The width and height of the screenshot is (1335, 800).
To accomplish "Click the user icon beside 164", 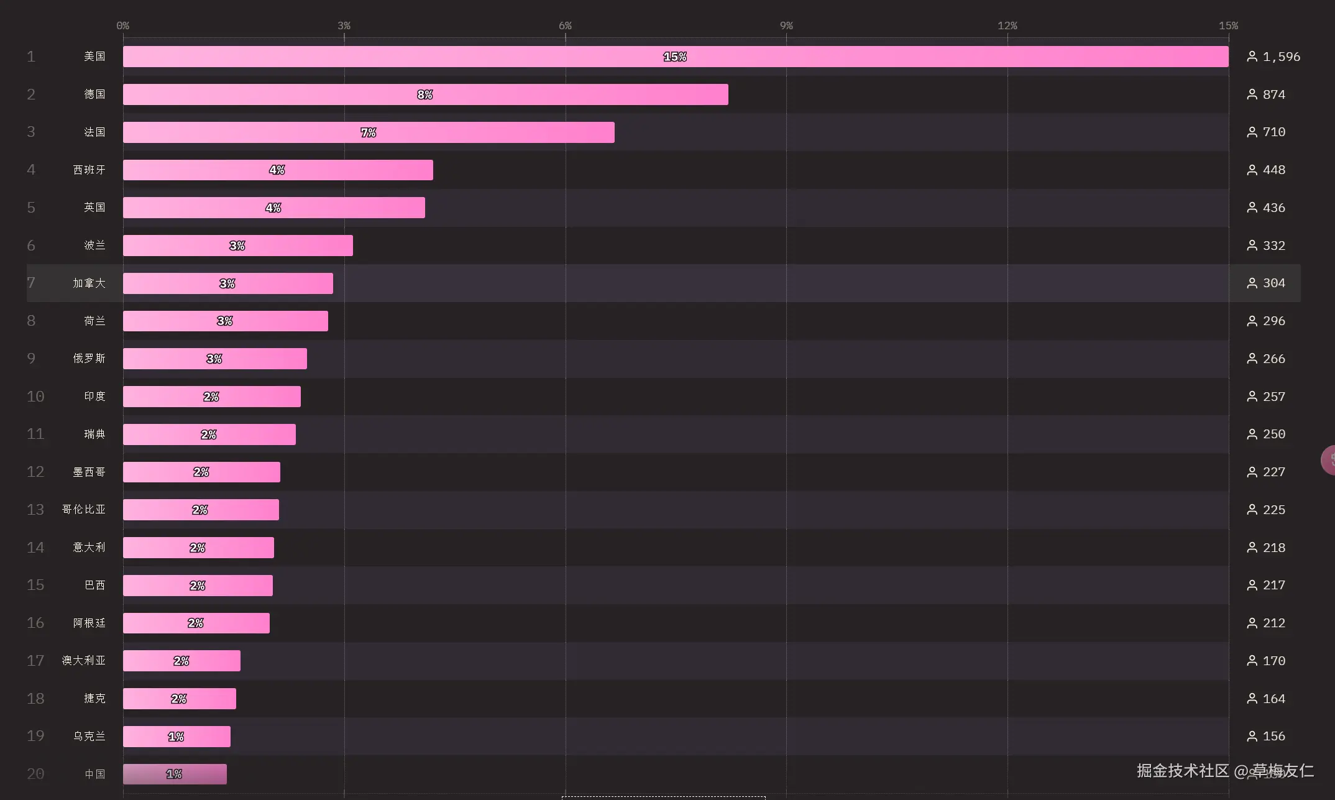I will pos(1252,699).
